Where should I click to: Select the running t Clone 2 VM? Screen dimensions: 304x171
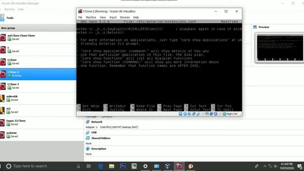pos(38,74)
